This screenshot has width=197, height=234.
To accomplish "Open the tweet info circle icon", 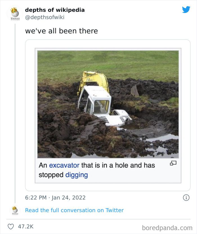I will point(186,198).
